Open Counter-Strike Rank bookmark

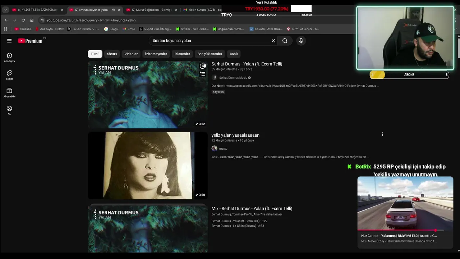(x=266, y=29)
